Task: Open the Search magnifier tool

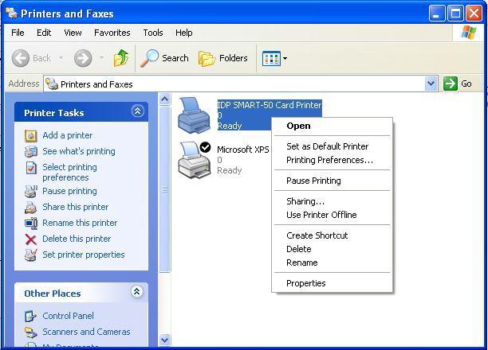Action: (x=164, y=58)
